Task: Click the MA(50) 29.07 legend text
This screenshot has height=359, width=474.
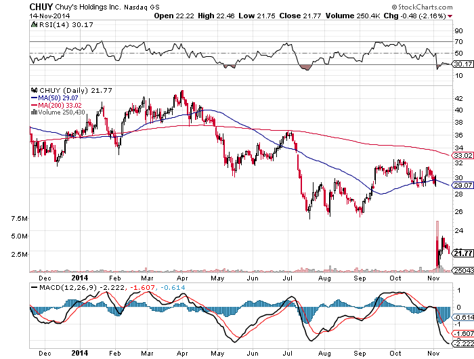Action: tap(58, 98)
